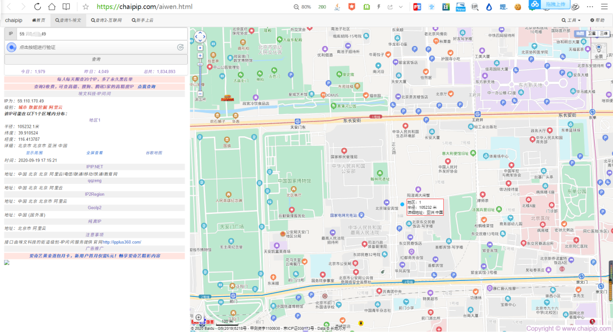The image size is (613, 332).
Task: Click the 点我查询 link
Action: point(146,86)
